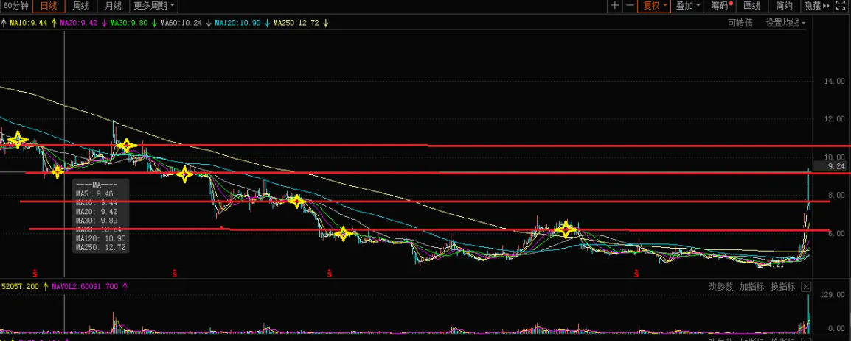Image resolution: width=851 pixels, height=342 pixels.
Task: Click the MA250:12.72 label
Action: point(296,23)
